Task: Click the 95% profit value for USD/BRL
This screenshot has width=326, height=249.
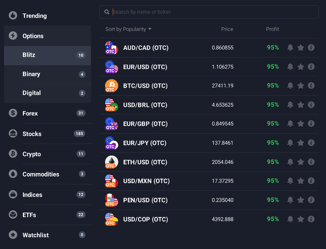Action: click(x=272, y=105)
